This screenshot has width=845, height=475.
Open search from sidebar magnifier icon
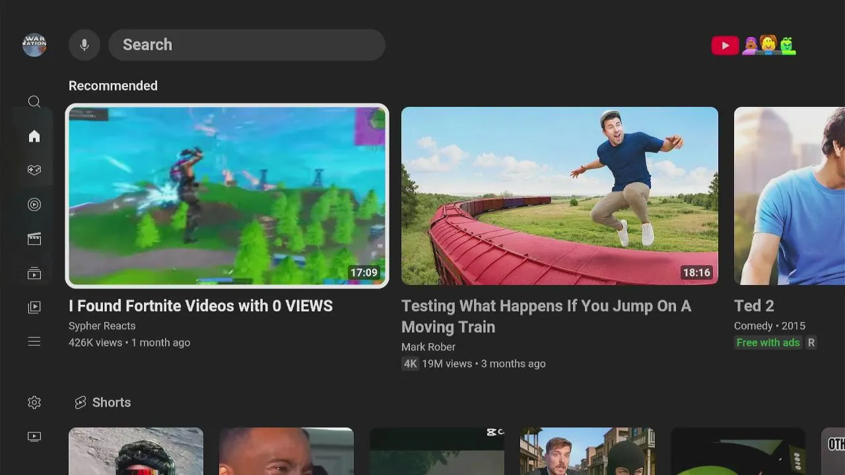click(x=34, y=102)
